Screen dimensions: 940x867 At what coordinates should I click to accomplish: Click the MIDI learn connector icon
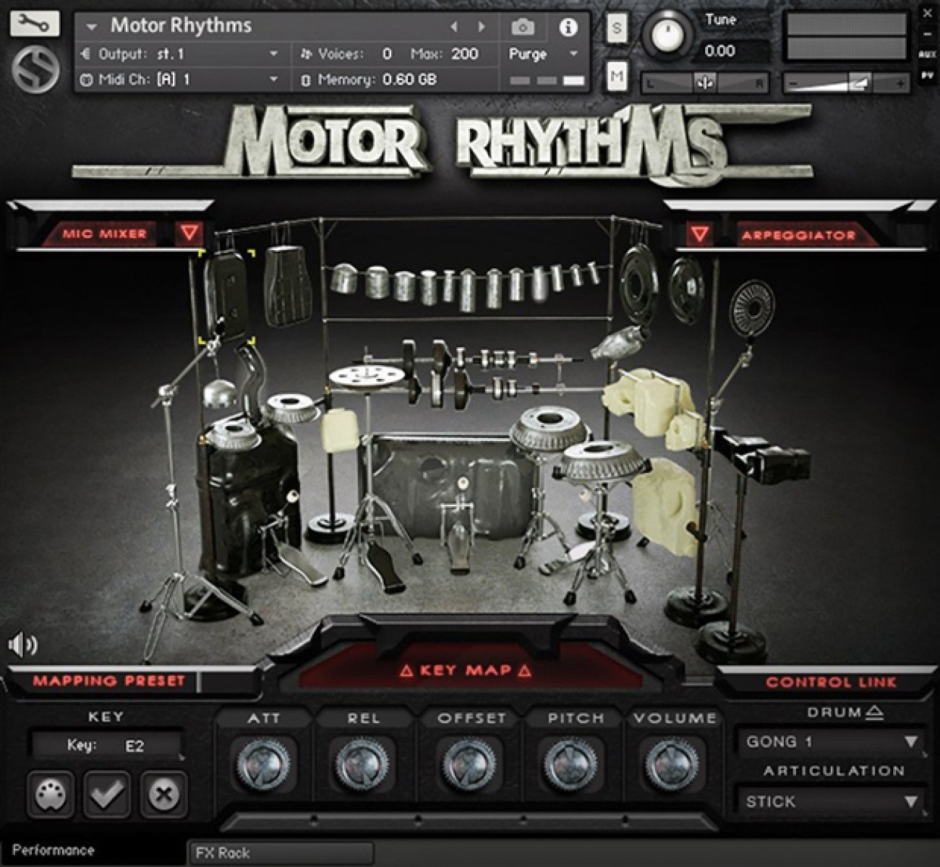tap(51, 795)
